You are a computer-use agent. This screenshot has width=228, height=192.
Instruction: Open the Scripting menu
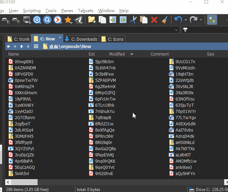pyautogui.click(x=32, y=11)
